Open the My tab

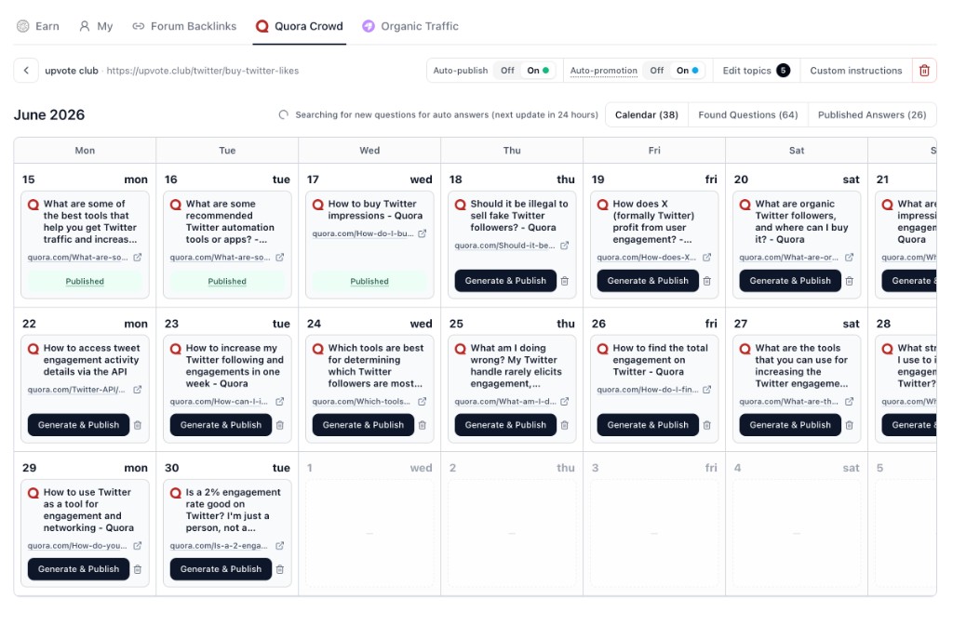pyautogui.click(x=96, y=26)
